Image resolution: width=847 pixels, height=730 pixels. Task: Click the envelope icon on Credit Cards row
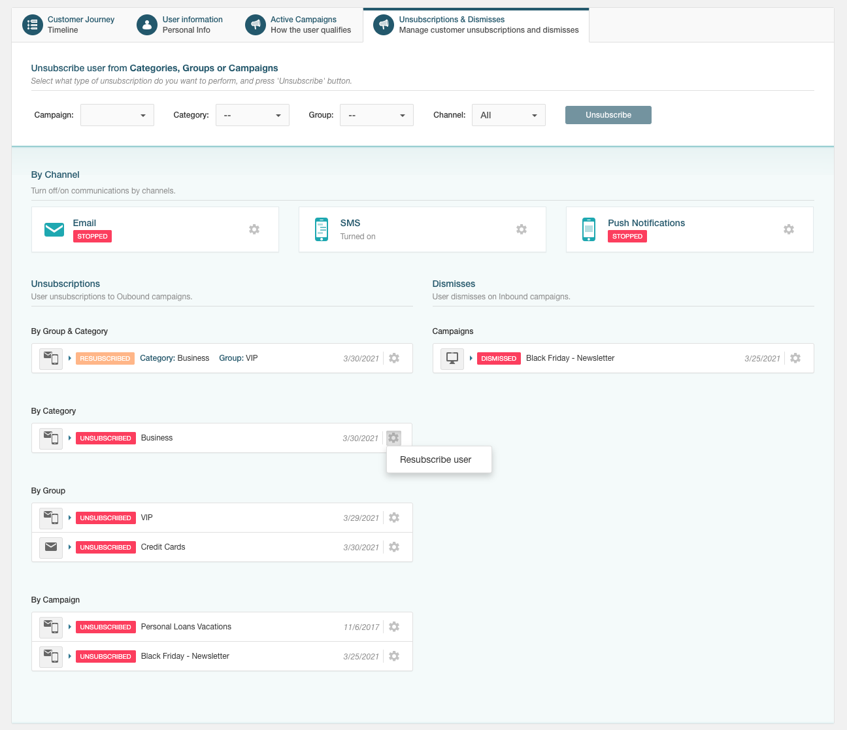(51, 547)
